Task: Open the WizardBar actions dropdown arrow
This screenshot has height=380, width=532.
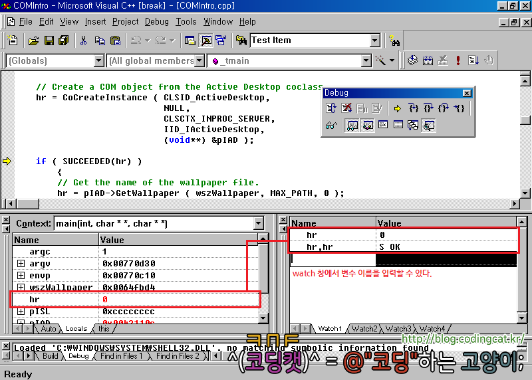Action: click(x=392, y=60)
